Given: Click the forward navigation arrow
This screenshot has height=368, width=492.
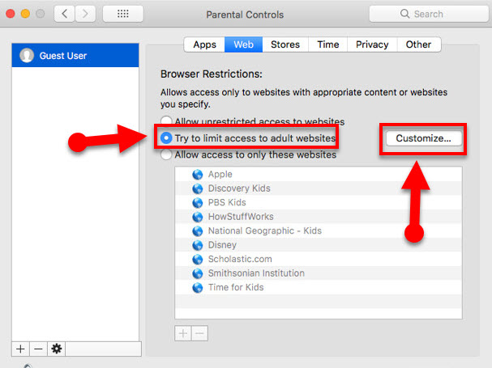Looking at the screenshot, I should click(87, 14).
